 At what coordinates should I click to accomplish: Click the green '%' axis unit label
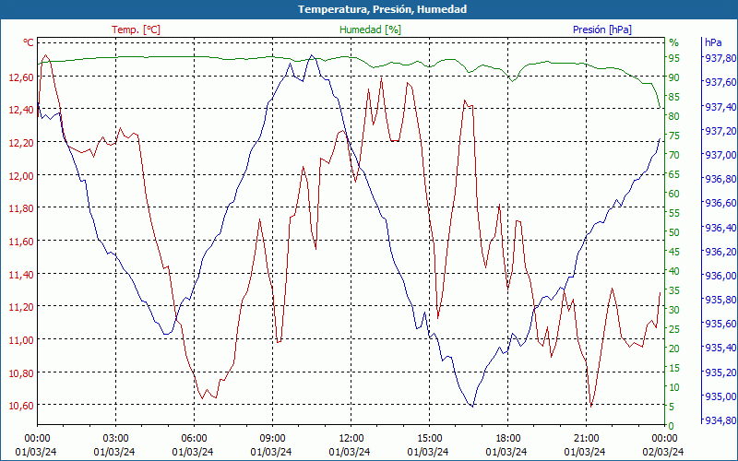pos(674,42)
